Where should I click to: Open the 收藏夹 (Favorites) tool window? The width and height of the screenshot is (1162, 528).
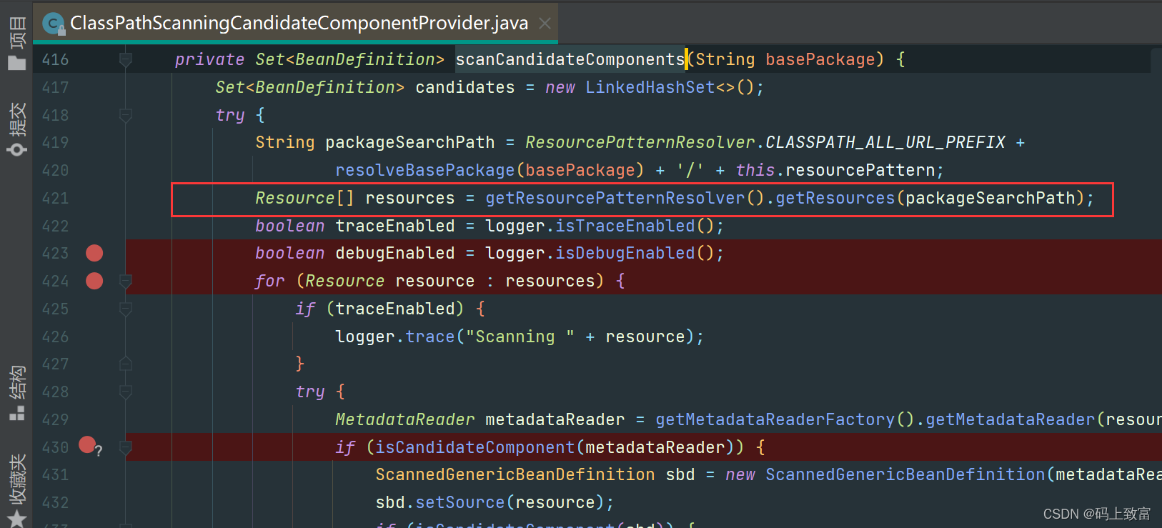tap(16, 490)
